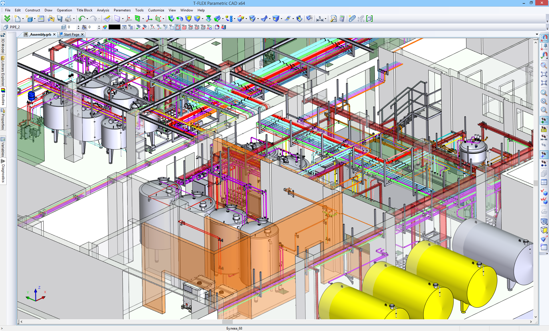Open the Studies side panel
This screenshot has height=331, width=549.
point(3,97)
